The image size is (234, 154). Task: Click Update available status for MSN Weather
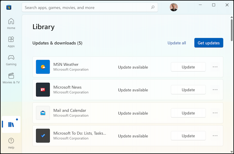pyautogui.click(x=133, y=67)
